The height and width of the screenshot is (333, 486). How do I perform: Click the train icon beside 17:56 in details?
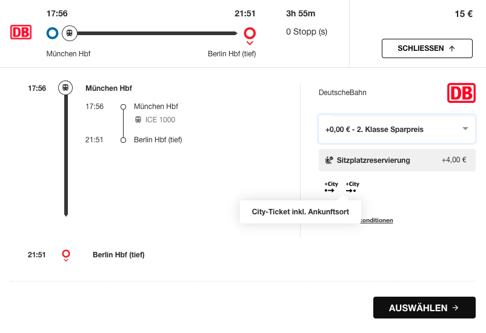coord(65,88)
